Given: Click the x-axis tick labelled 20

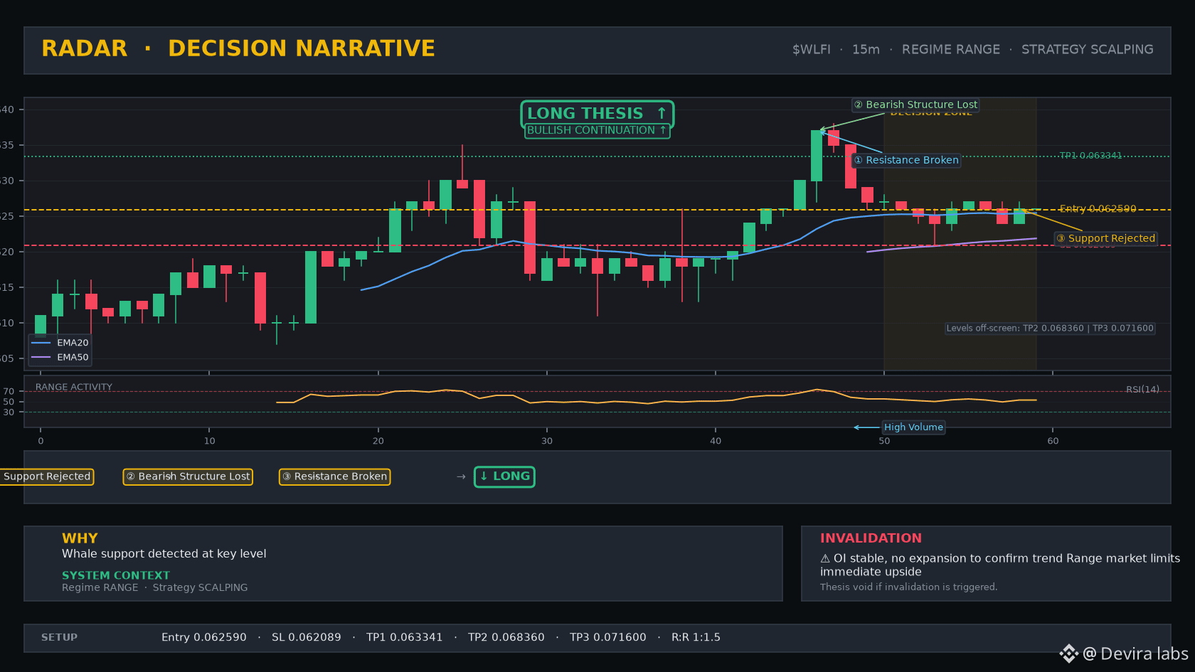Looking at the screenshot, I should click(378, 441).
